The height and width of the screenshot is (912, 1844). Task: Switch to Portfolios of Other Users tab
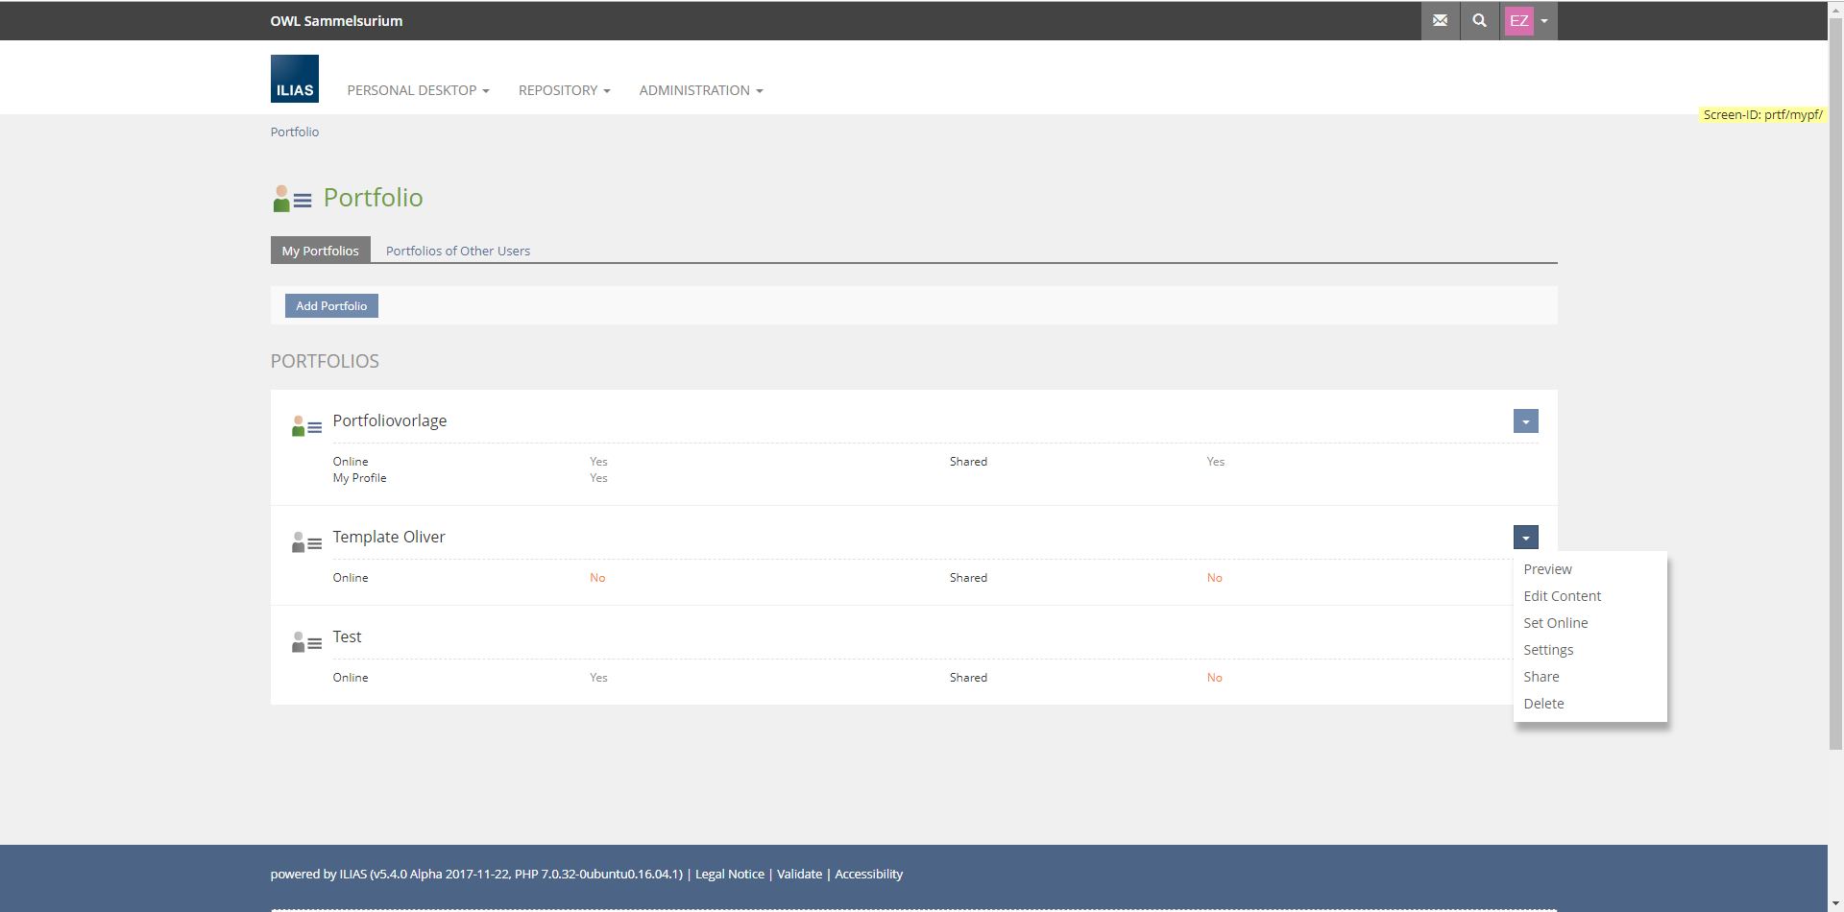pyautogui.click(x=457, y=251)
